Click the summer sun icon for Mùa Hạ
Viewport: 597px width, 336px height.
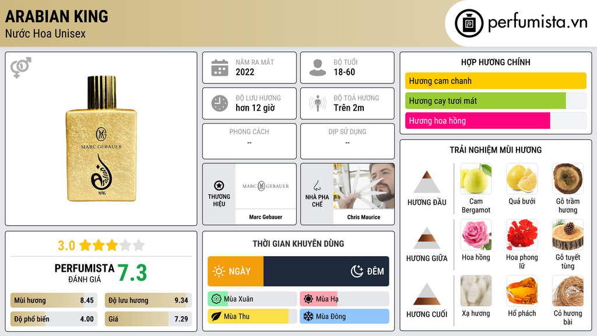(308, 299)
